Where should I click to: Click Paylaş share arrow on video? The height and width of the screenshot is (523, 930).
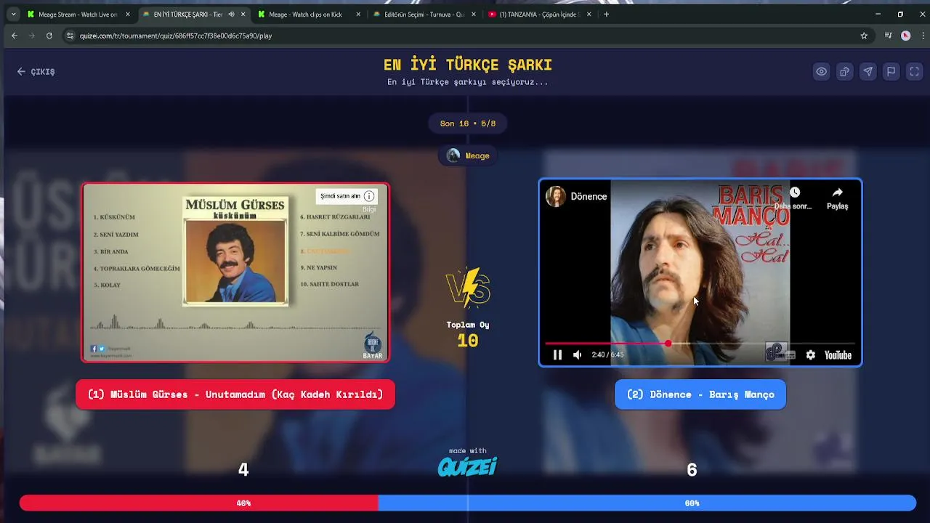[837, 198]
